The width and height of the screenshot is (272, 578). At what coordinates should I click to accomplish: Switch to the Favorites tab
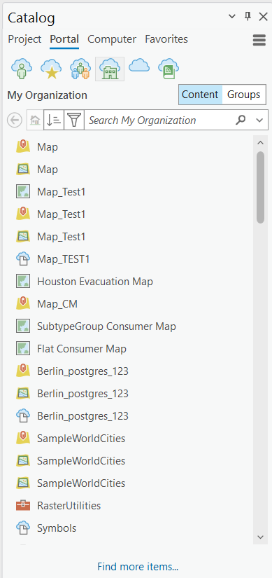click(x=166, y=39)
